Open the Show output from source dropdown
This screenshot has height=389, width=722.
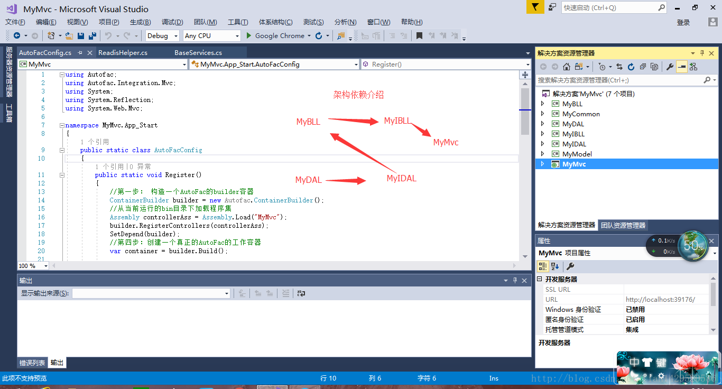pyautogui.click(x=227, y=293)
